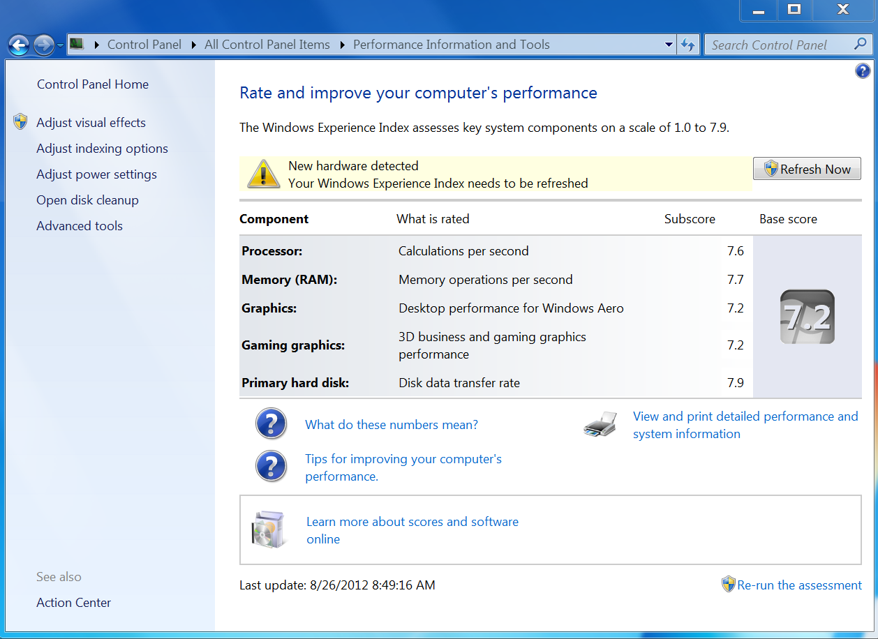The width and height of the screenshot is (878, 639).
Task: Select the Memory (RAM) row label
Action: (x=290, y=280)
